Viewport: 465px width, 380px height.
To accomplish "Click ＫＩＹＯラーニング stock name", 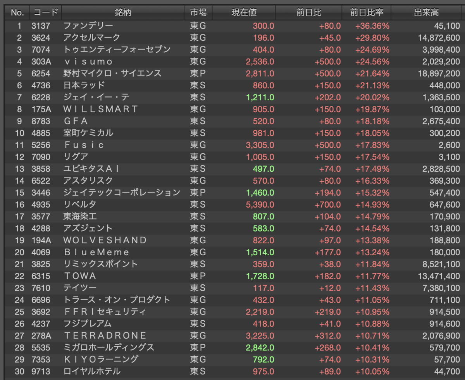I will click(x=101, y=359).
